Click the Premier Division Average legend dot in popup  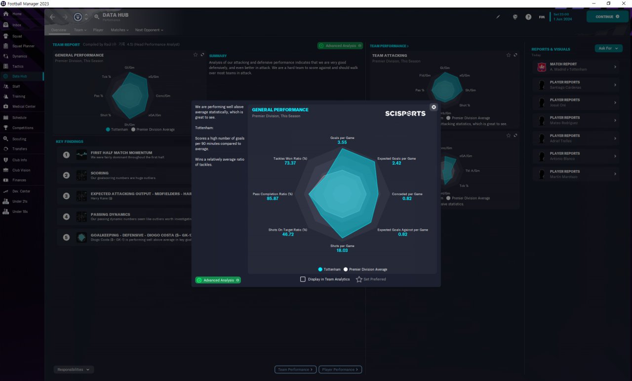click(x=346, y=270)
